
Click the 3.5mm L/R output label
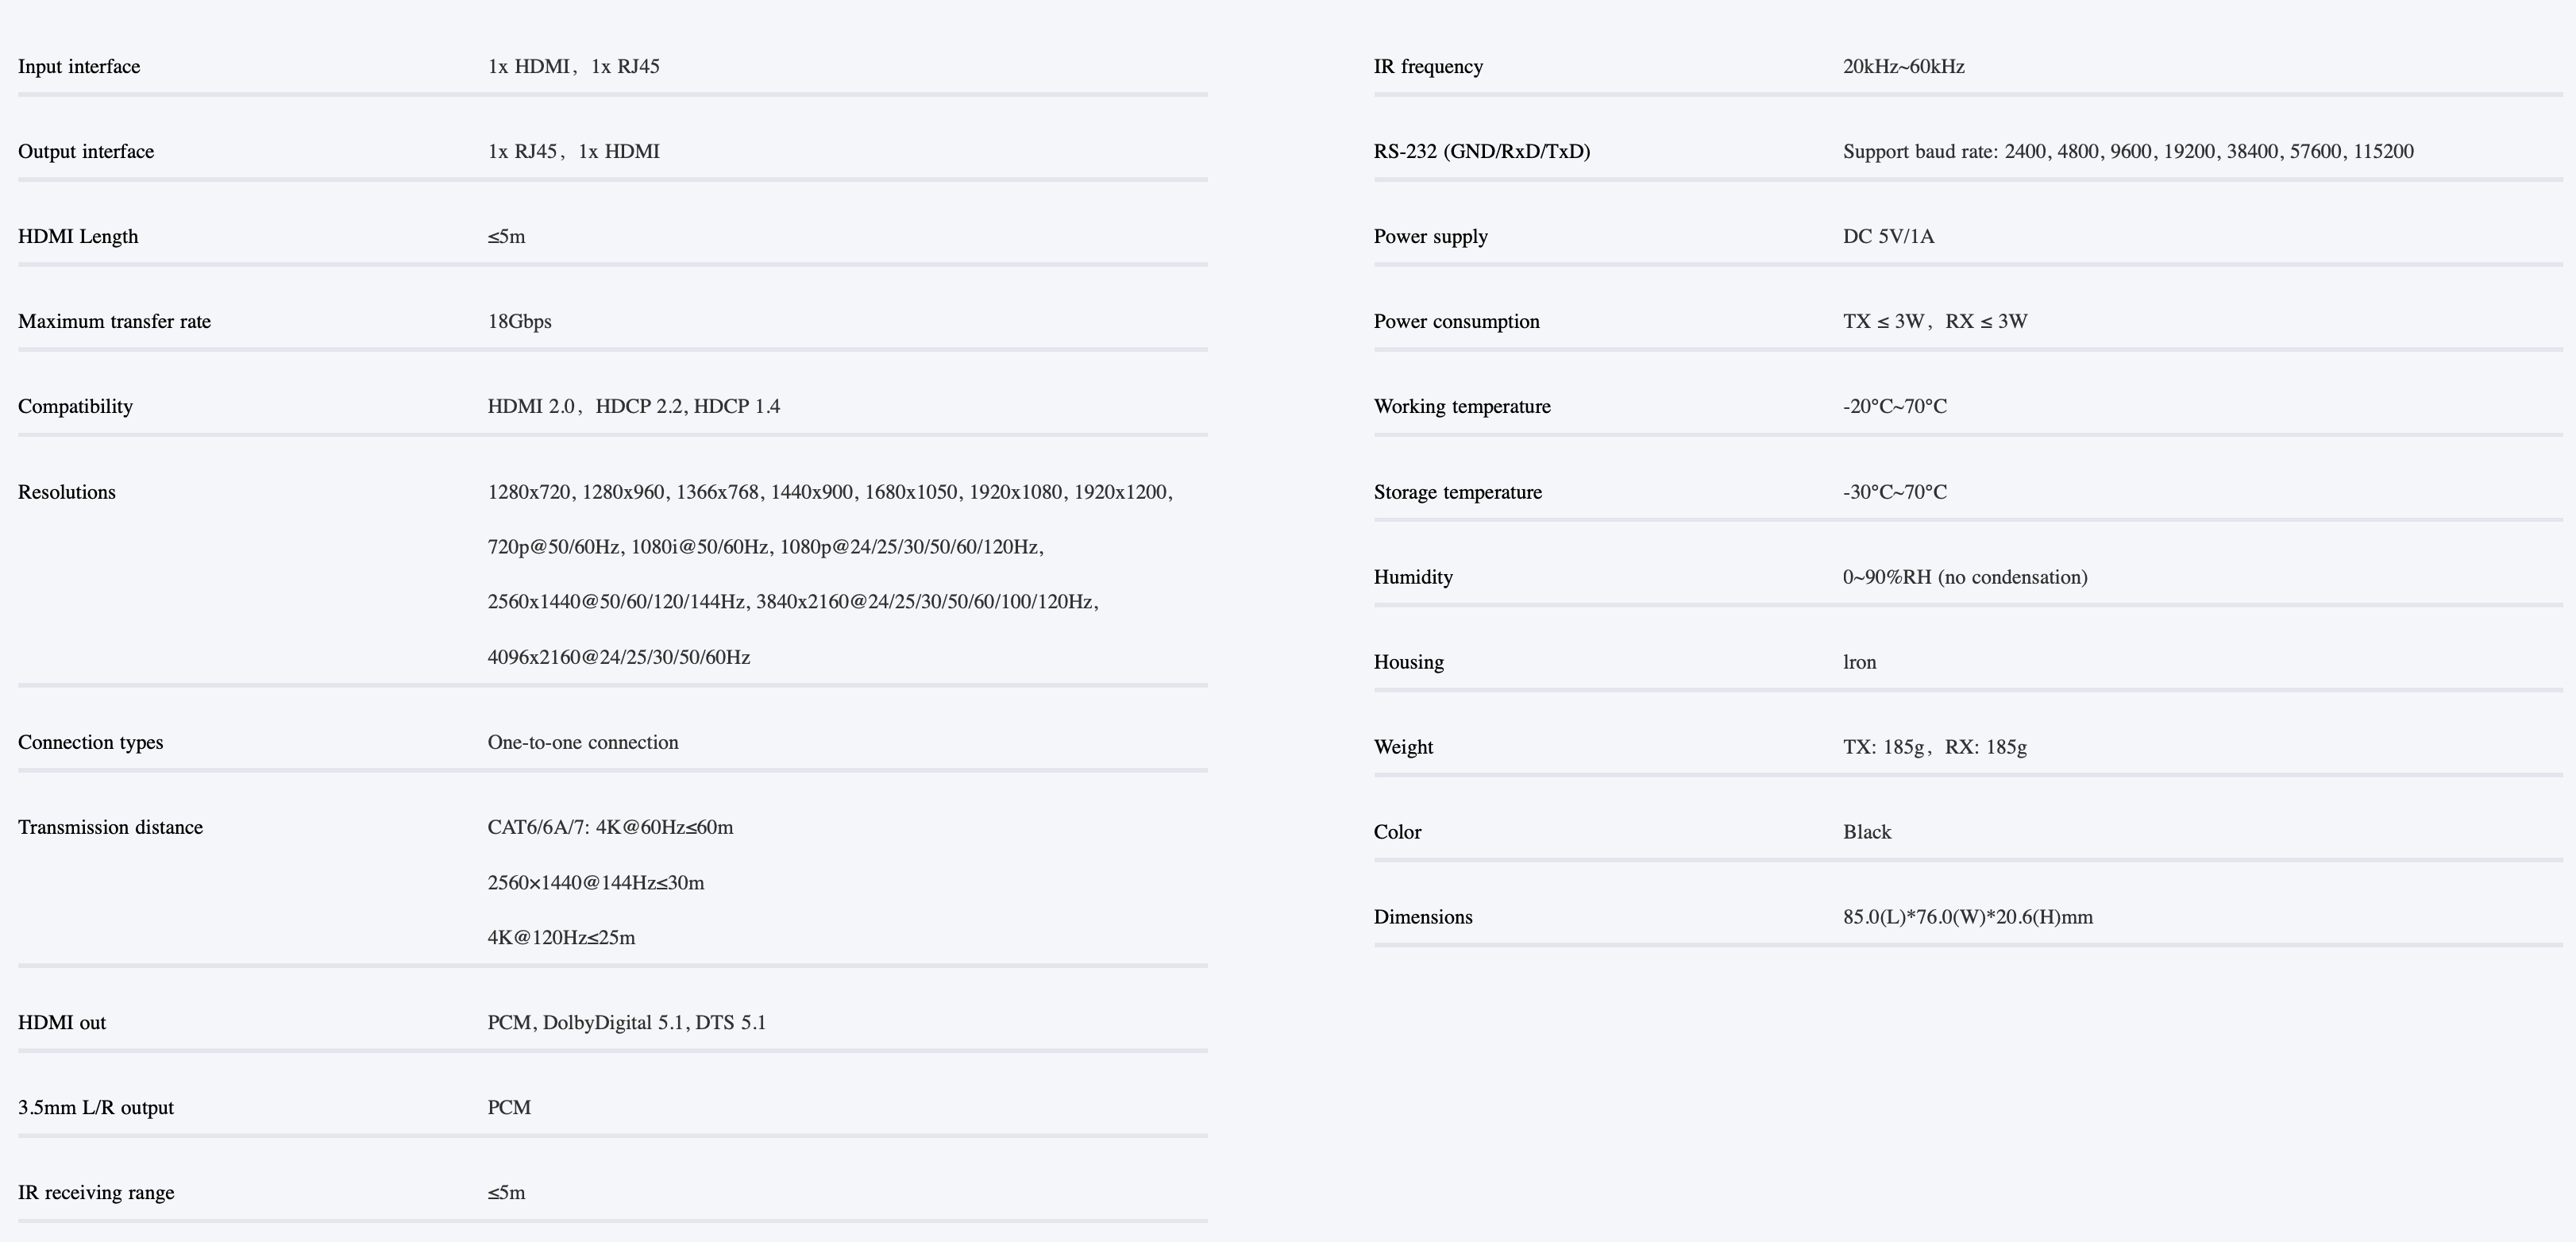tap(96, 1108)
